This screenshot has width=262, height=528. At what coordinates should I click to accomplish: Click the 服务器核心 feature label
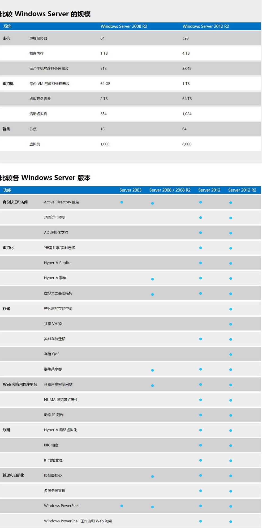coord(53,475)
